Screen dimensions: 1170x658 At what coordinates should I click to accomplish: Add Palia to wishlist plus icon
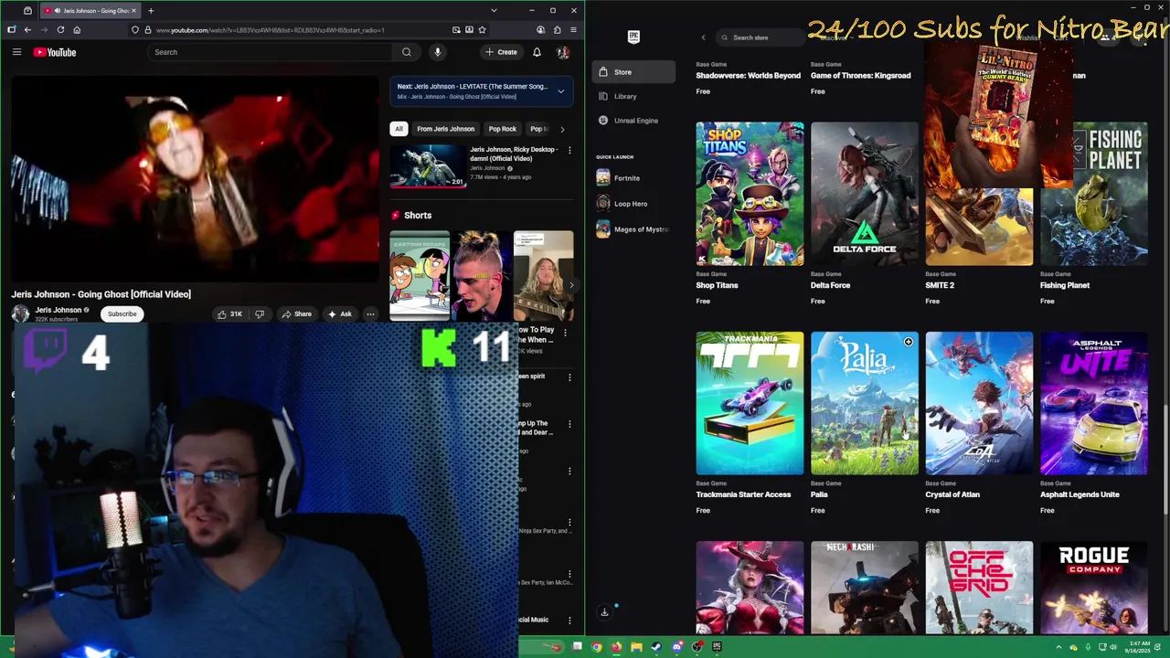pyautogui.click(x=908, y=342)
